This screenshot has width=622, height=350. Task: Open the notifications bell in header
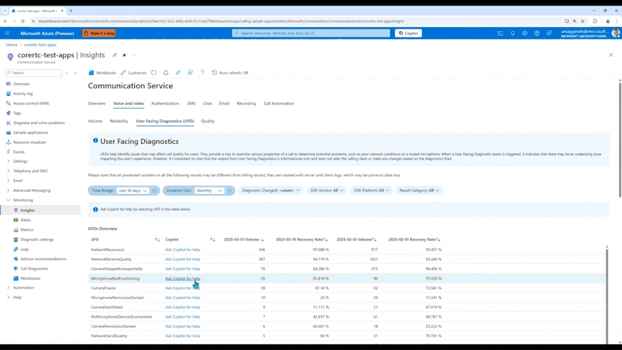[x=512, y=34]
